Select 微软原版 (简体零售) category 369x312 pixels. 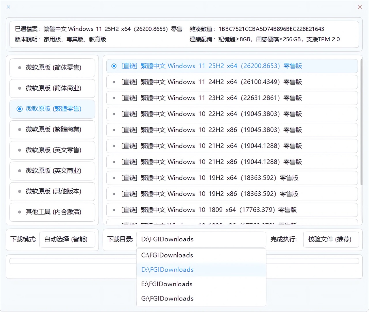tap(52, 68)
